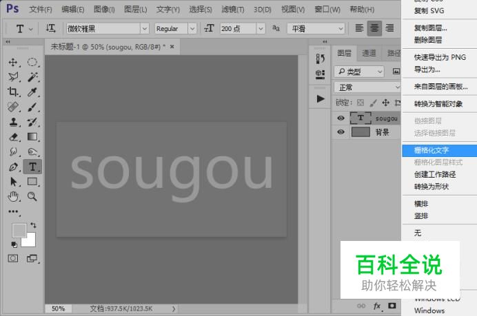Click the background color swatch
Screen dimensions: 477x316
30,242
